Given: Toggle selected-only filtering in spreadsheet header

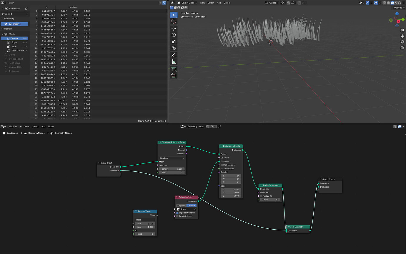Looking at the screenshot, I should pos(160,3).
